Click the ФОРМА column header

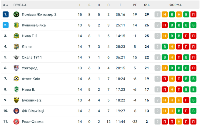click(x=176, y=5)
